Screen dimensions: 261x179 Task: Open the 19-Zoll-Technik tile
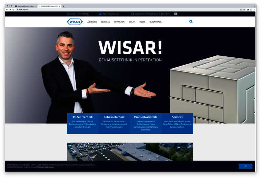82,123
